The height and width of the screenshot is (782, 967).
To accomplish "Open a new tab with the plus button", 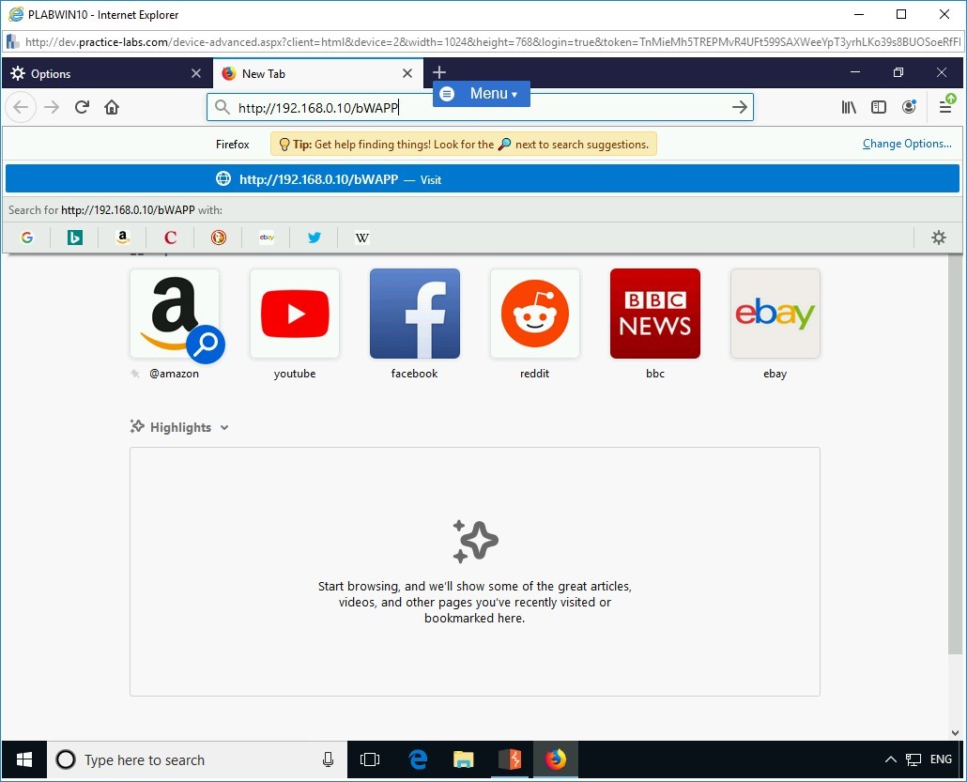I will coord(439,71).
